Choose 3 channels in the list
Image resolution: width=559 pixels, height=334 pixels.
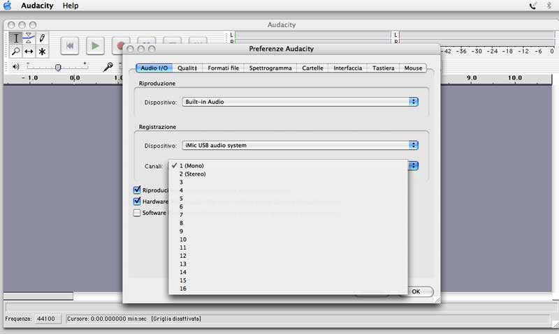288,182
